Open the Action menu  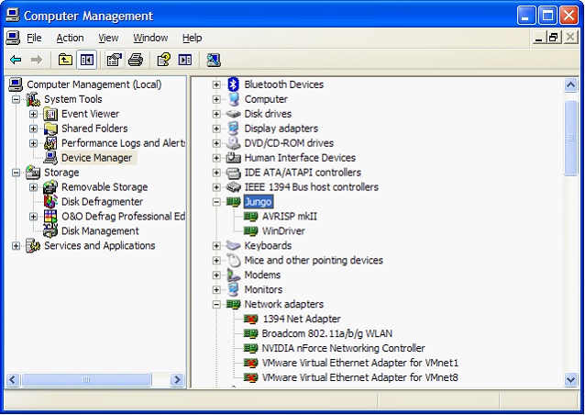click(70, 38)
